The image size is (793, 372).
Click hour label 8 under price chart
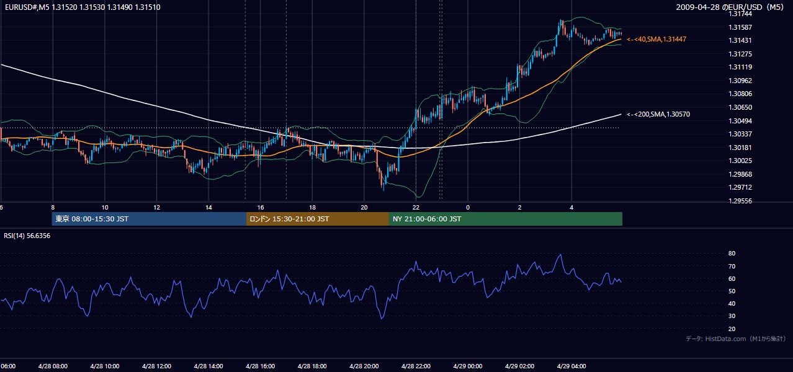tap(53, 208)
